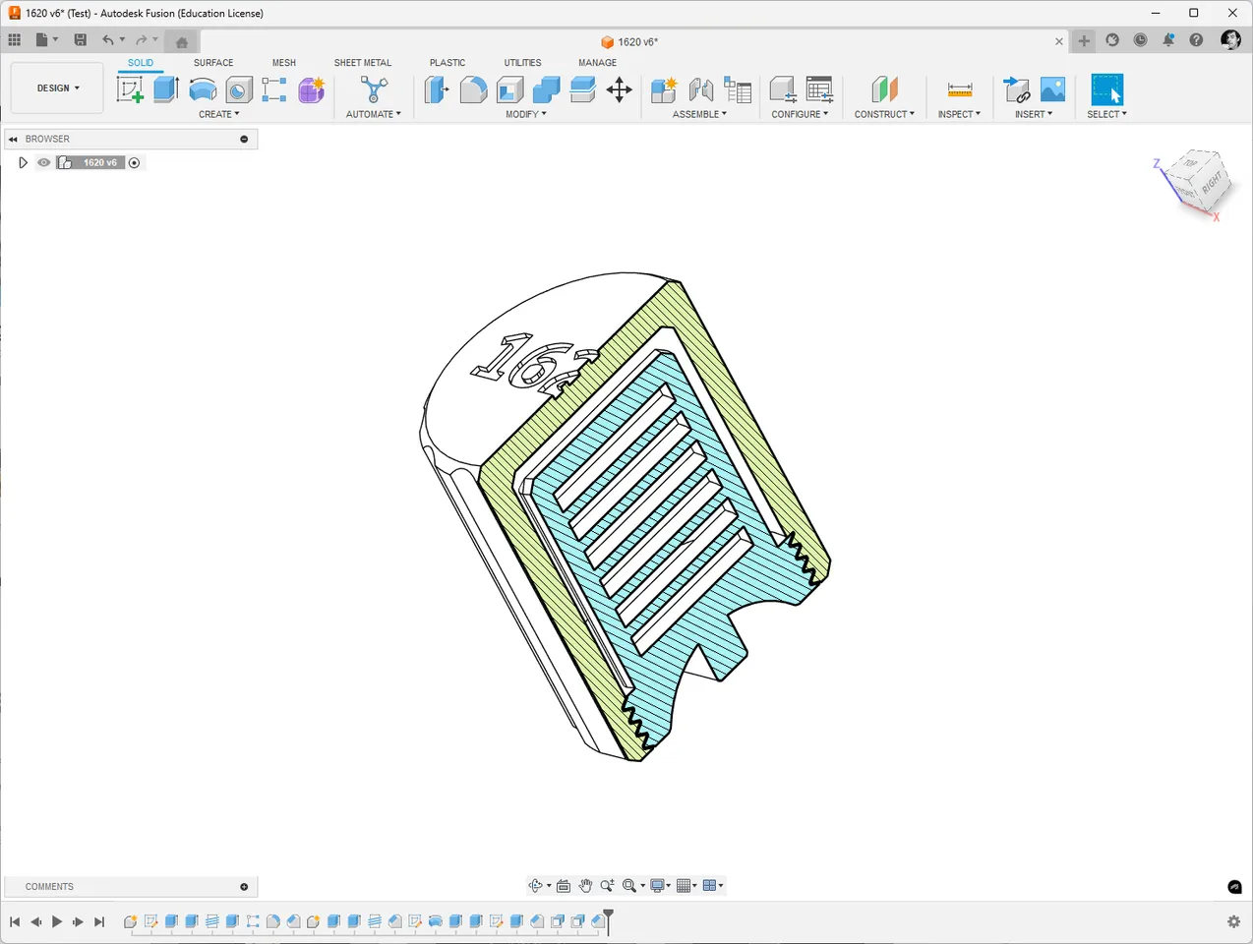Expand the Comments panel with plus button
Viewport: 1253px width, 944px height.
244,887
